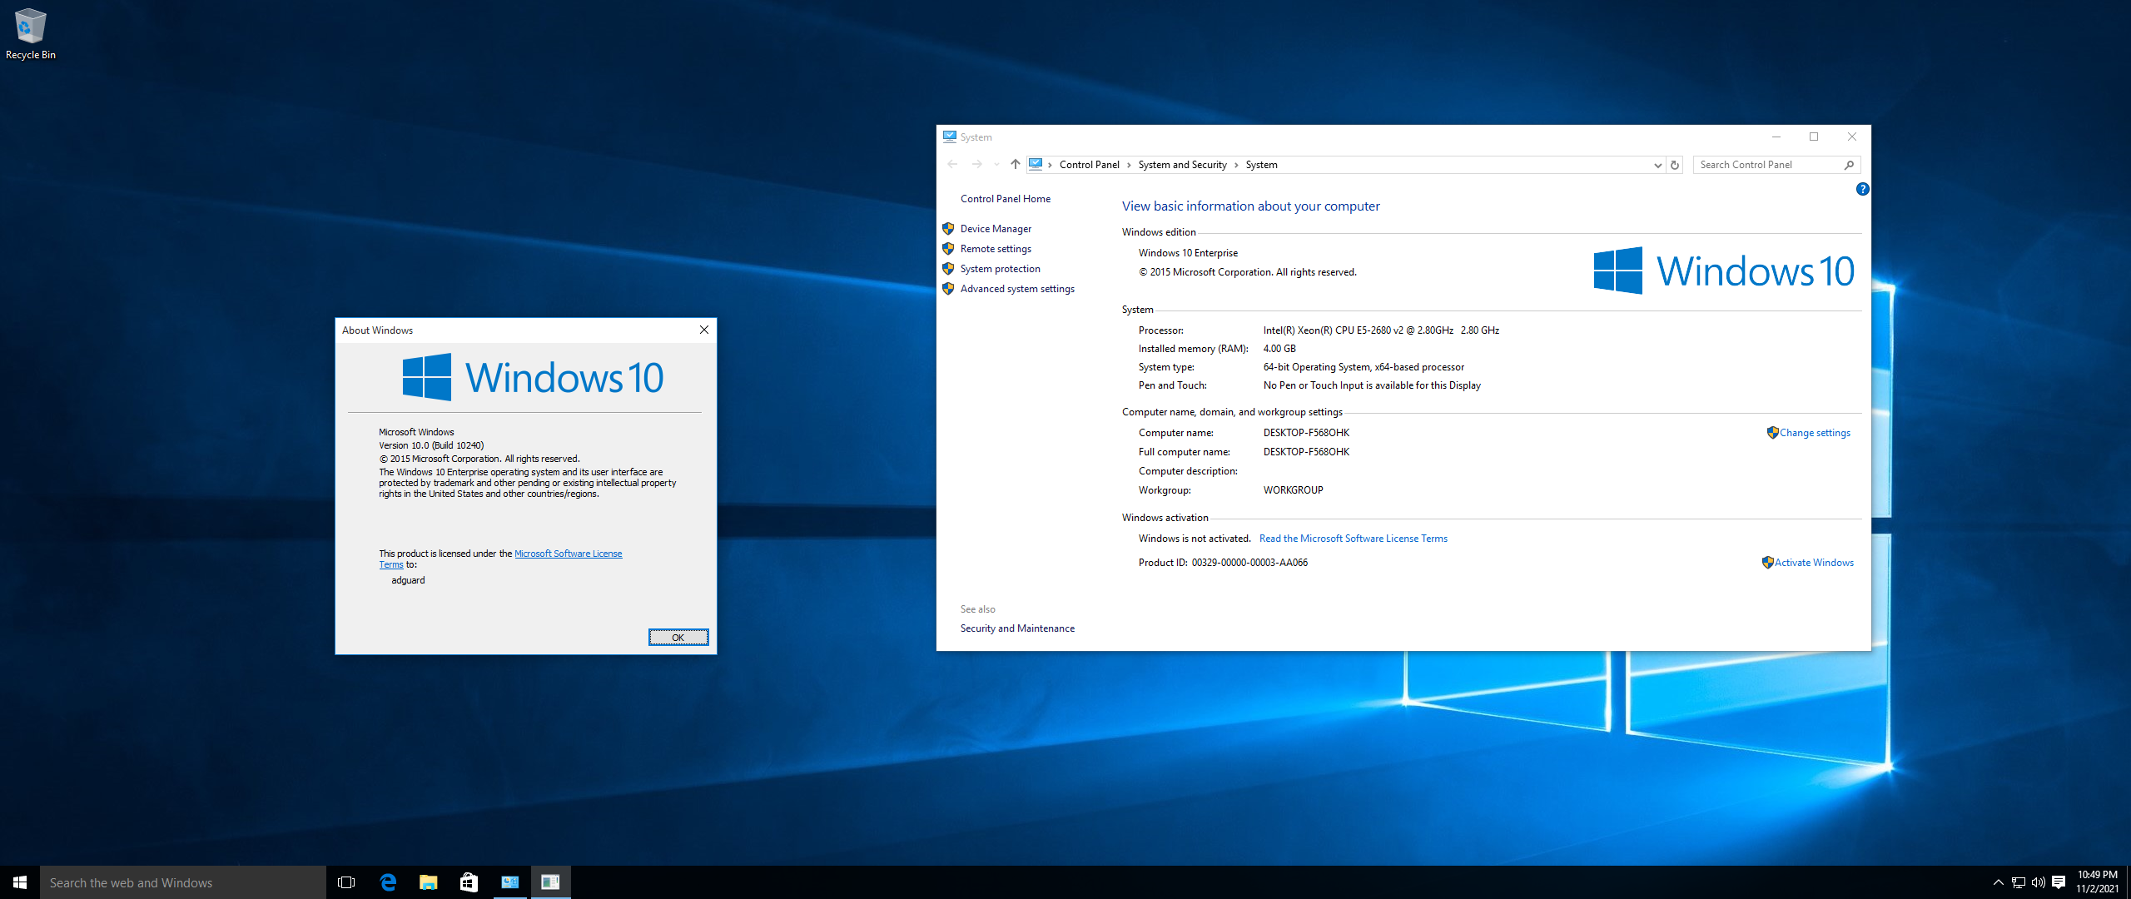Open Task View from the taskbar

346,882
